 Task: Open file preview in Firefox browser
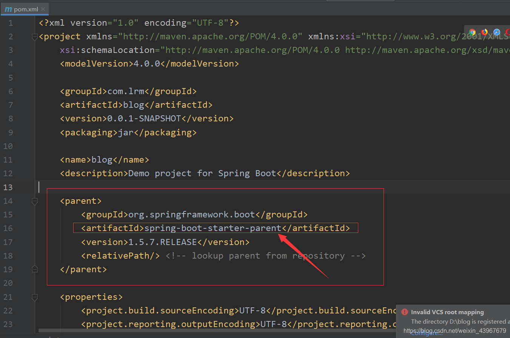484,32
